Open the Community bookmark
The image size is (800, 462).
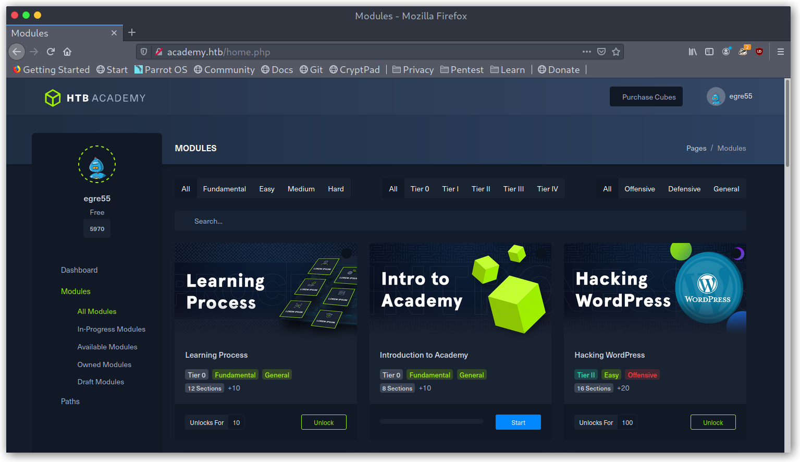coord(224,70)
